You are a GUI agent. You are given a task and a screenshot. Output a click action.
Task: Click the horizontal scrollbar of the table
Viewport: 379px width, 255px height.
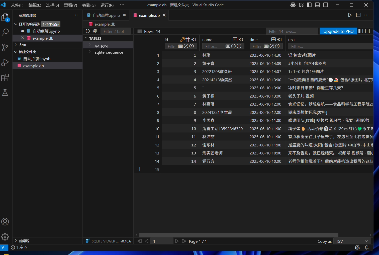pyautogui.click(x=239, y=235)
